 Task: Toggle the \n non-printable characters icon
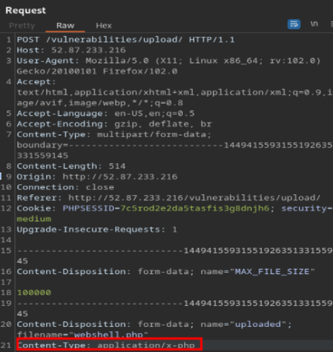pyautogui.click(x=314, y=24)
